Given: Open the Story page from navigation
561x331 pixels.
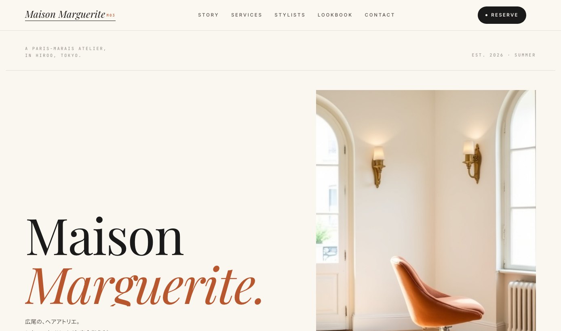Looking at the screenshot, I should pyautogui.click(x=208, y=15).
